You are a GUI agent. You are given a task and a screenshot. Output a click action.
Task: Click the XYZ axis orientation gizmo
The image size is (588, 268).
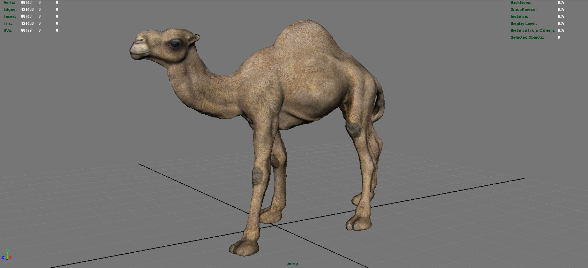tap(7, 255)
